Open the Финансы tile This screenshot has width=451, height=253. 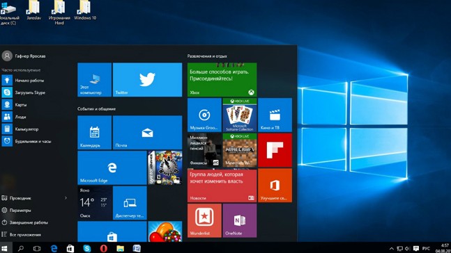coord(204,150)
